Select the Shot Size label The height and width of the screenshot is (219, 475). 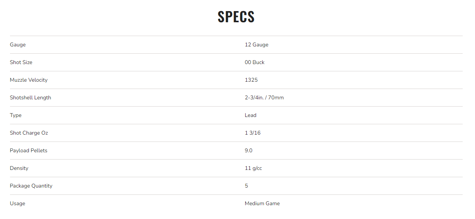[21, 62]
